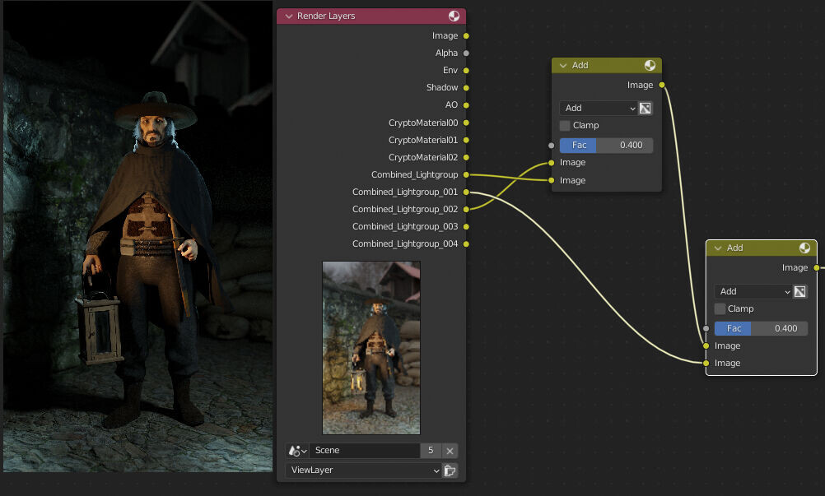
Task: Click alpha toggle icon in first Add node
Action: click(645, 109)
